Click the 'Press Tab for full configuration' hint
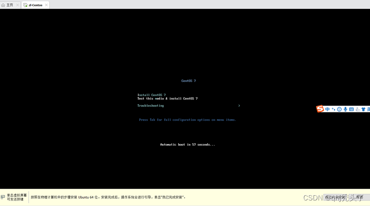The width and height of the screenshot is (370, 206). [187, 120]
